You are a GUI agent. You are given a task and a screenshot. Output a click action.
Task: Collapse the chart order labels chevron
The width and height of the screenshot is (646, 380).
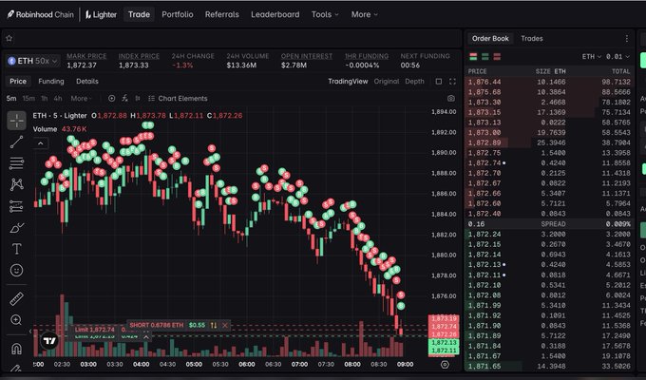click(x=146, y=336)
